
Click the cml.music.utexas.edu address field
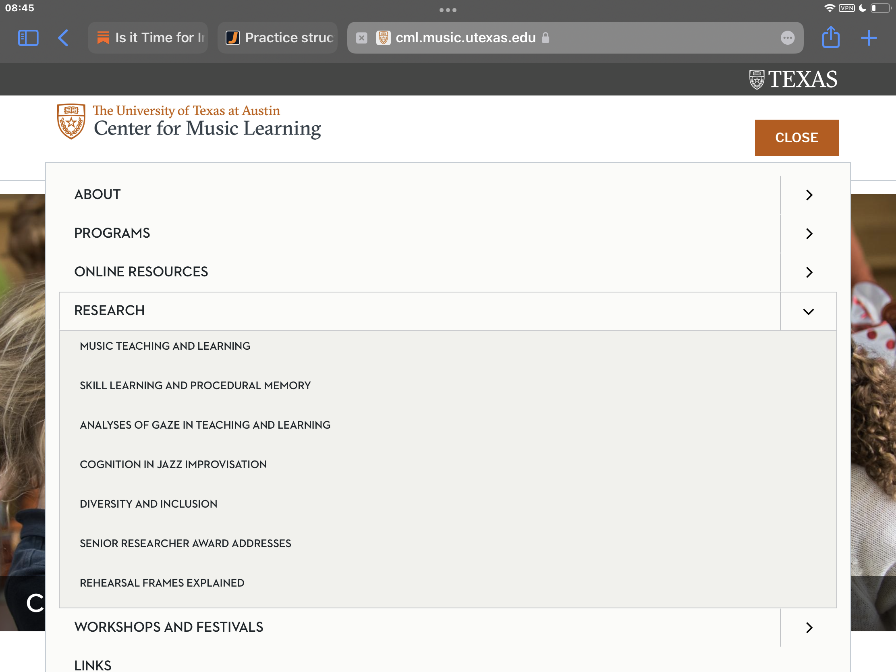(x=575, y=38)
